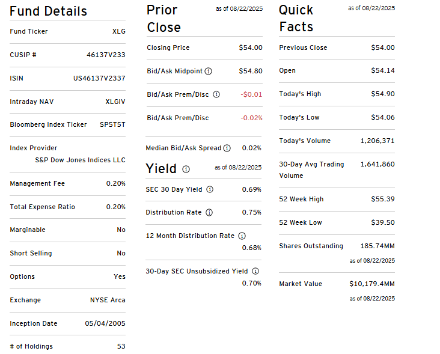The height and width of the screenshot is (354, 440).
Task: Click S&P Dow Jones Indices LLC
Action: [x=80, y=160]
